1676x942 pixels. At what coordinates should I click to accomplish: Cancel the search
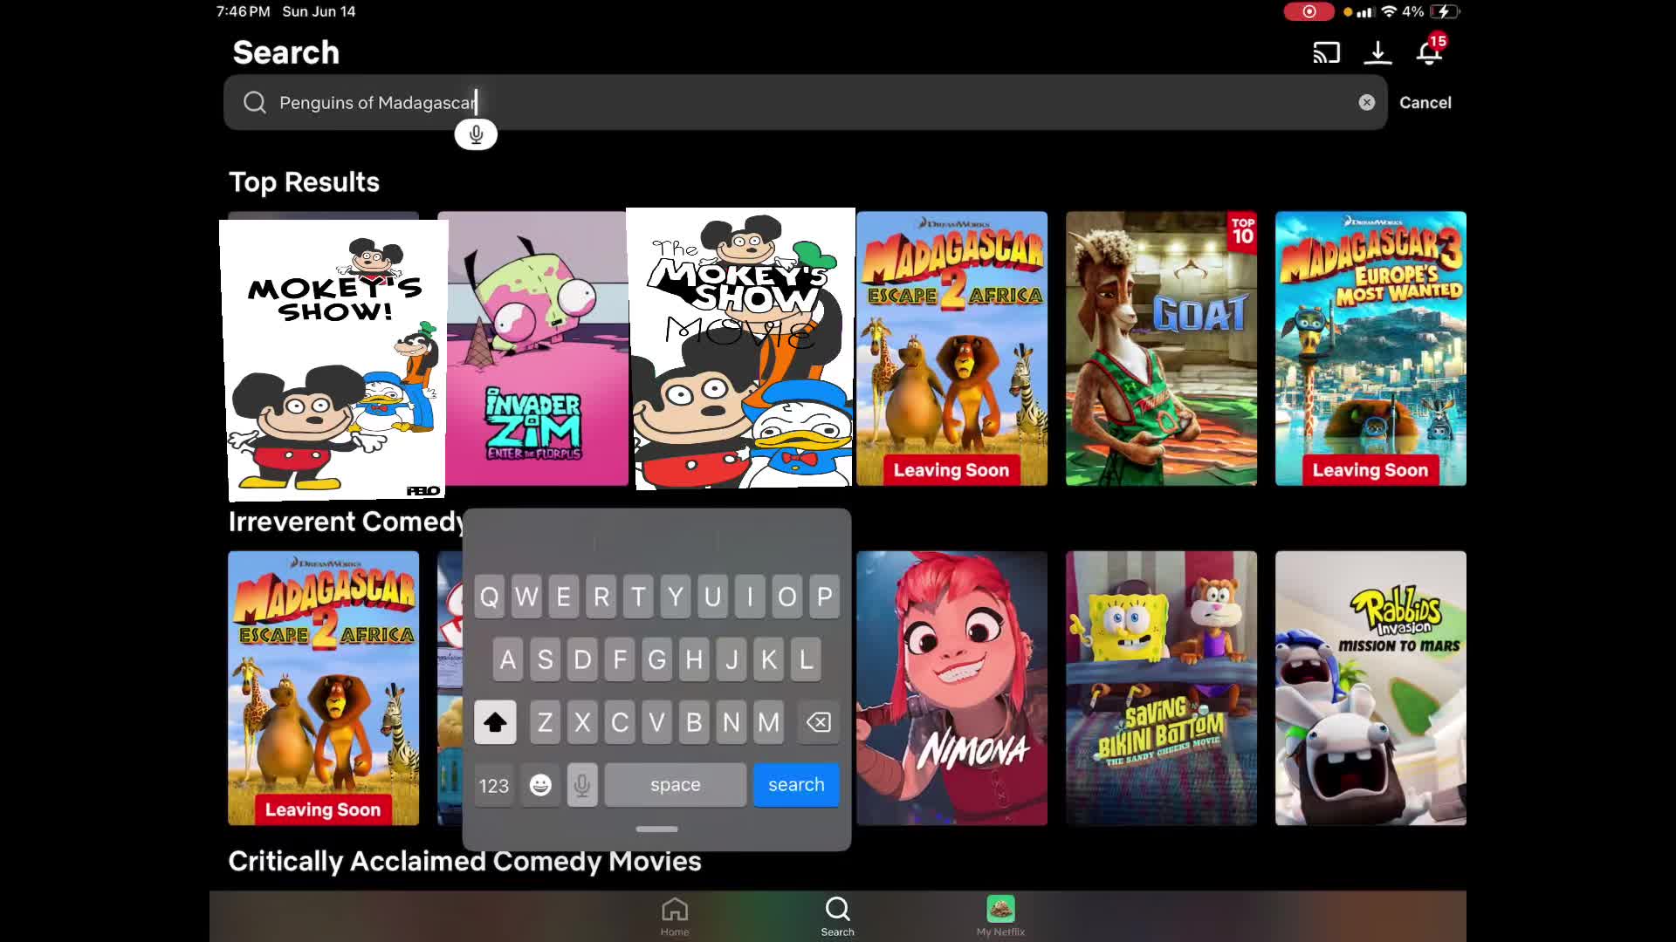1425,103
